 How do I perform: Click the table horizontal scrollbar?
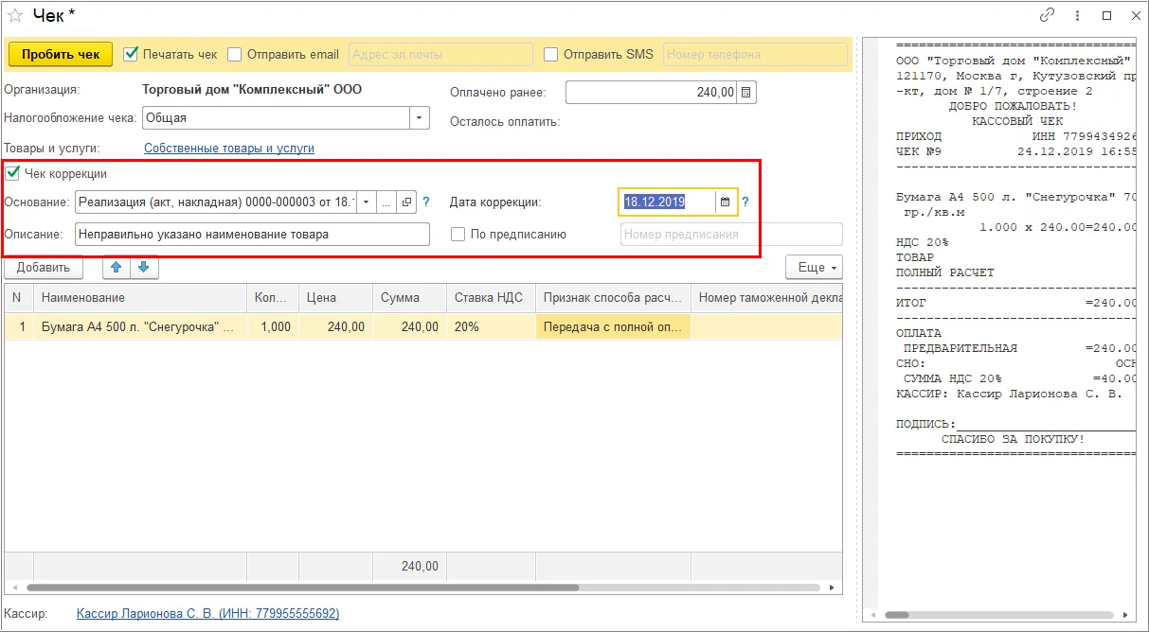[x=307, y=588]
